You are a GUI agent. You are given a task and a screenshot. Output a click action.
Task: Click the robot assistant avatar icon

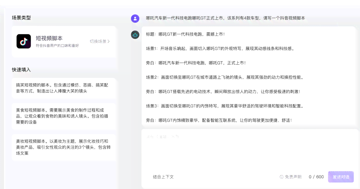135,35
